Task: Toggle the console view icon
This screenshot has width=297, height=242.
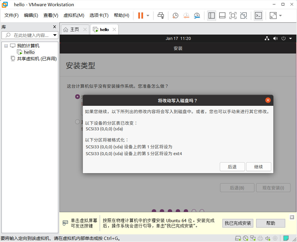Action: [x=258, y=16]
